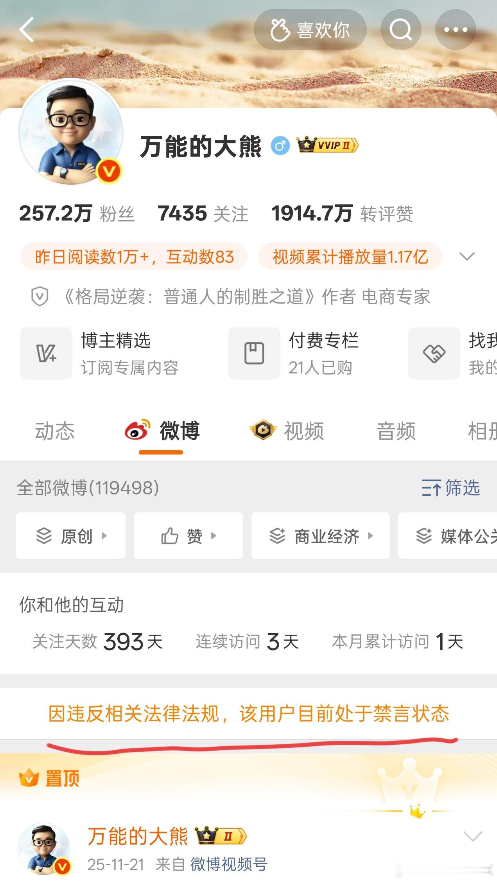Open the search magnifier icon
Image resolution: width=497 pixels, height=882 pixels.
401,29
